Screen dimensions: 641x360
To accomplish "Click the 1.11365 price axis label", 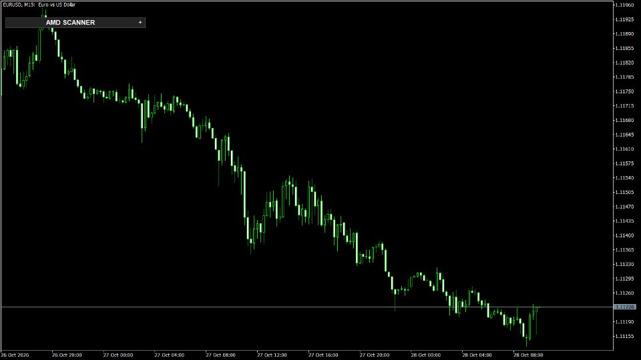I will [624, 250].
